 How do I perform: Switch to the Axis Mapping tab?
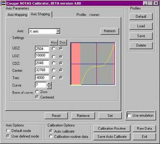coord(17,15)
